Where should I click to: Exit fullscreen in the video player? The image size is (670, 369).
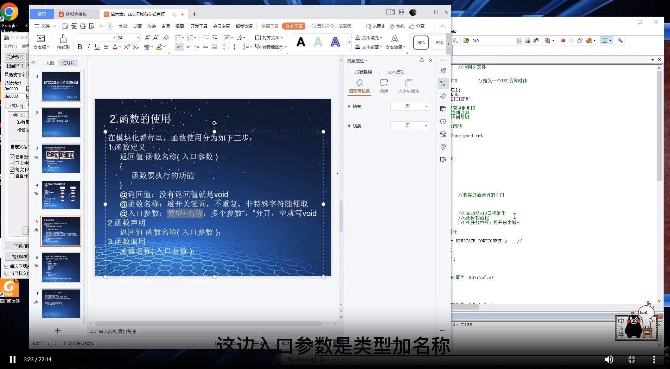(632, 359)
